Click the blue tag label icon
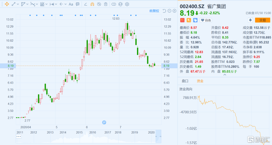Viewport: 272px width, 145px height. coord(195,20)
